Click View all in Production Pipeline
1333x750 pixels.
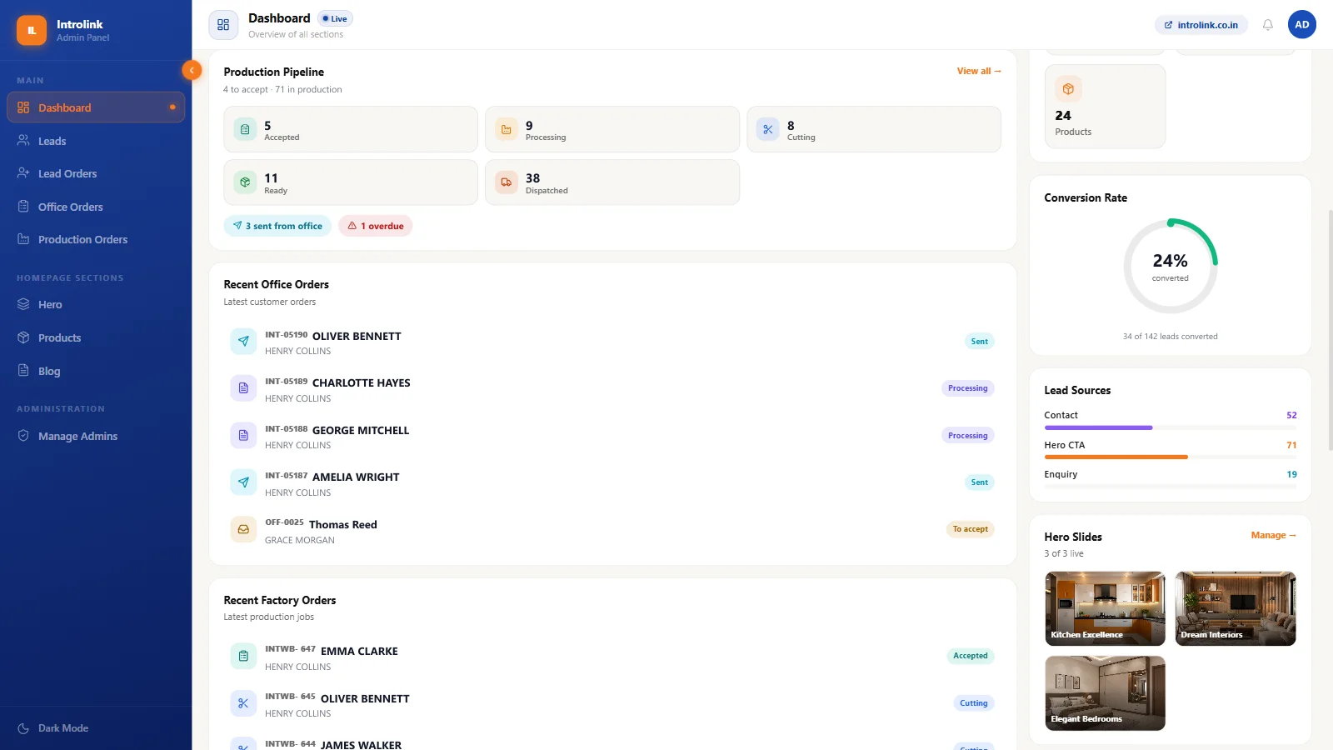pyautogui.click(x=979, y=71)
